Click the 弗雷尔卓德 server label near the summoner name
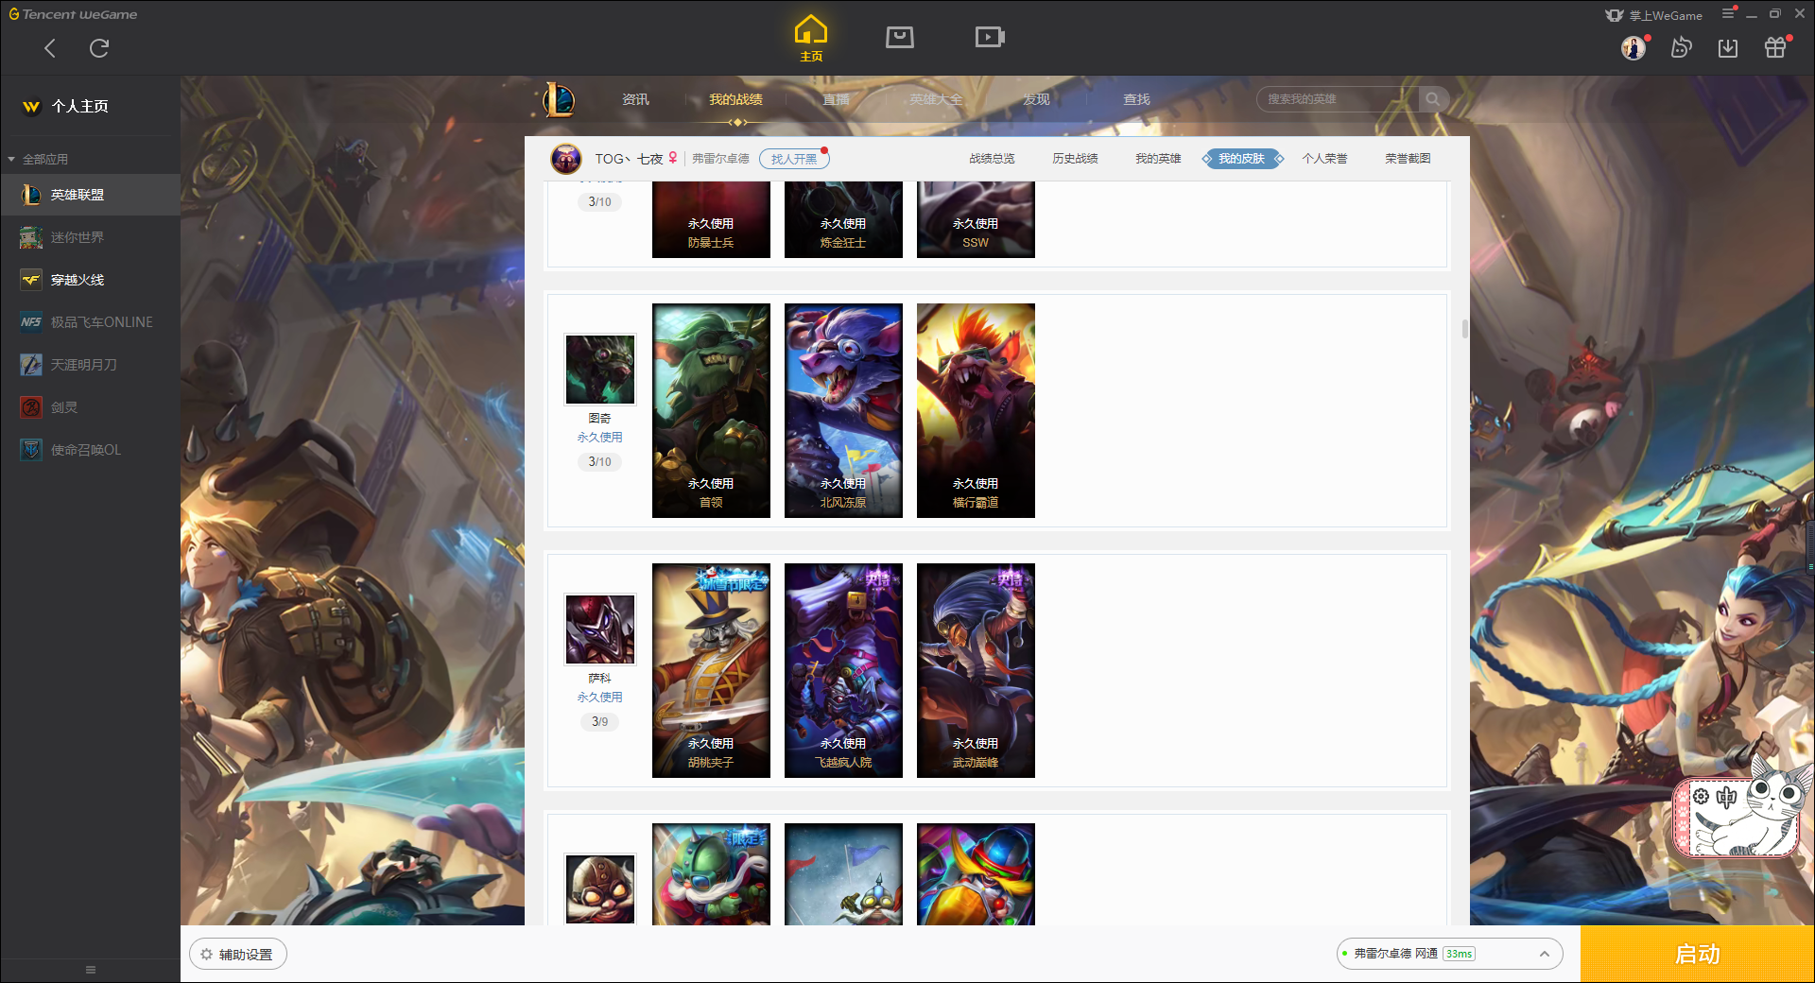Image resolution: width=1815 pixels, height=983 pixels. click(720, 159)
